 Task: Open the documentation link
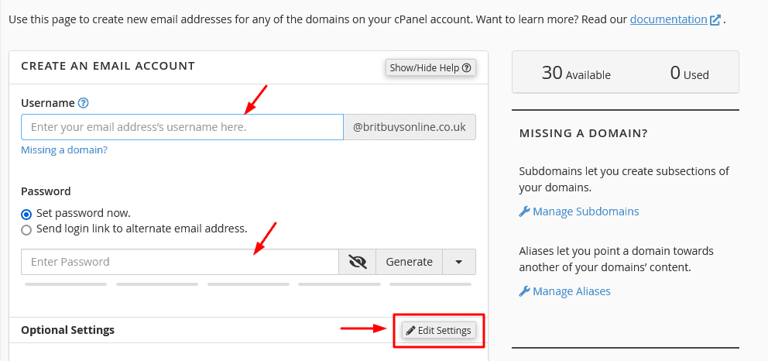point(668,19)
